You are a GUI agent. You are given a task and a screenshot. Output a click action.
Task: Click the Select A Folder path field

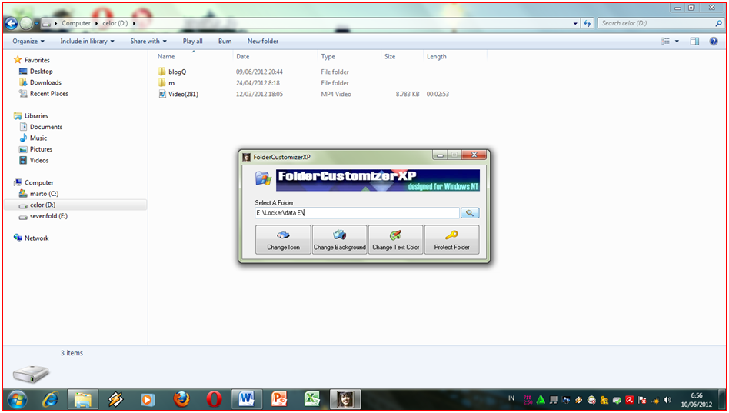[357, 213]
